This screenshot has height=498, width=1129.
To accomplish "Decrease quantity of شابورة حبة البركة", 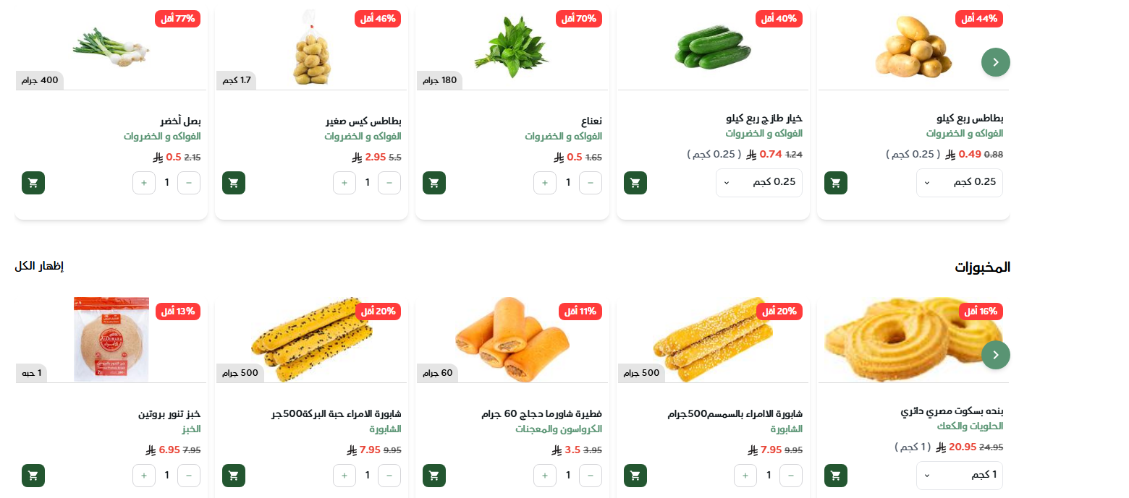I will coord(389,476).
